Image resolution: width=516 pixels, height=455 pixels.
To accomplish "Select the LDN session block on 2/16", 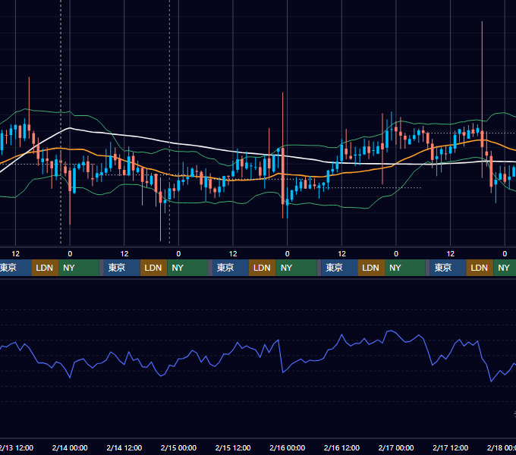I will 371,268.
